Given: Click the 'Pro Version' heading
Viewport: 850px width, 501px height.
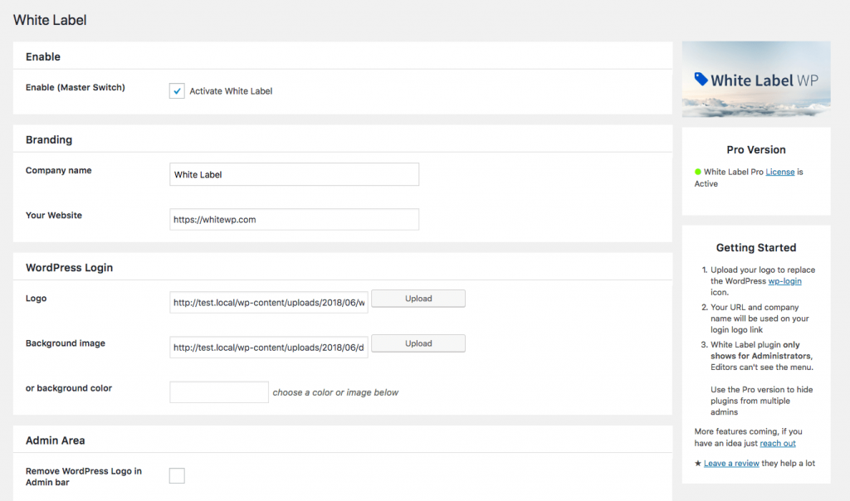Looking at the screenshot, I should [756, 149].
